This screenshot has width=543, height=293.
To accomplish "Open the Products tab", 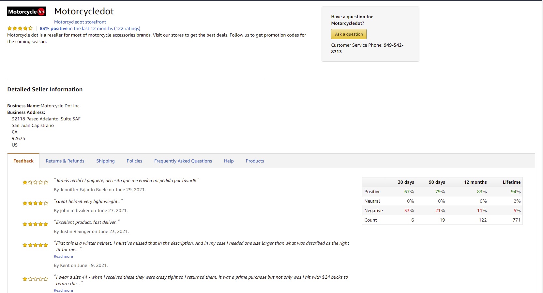I will coord(255,161).
